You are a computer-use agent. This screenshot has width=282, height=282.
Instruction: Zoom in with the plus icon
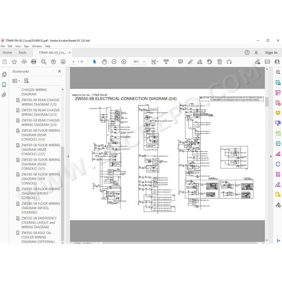124,62
